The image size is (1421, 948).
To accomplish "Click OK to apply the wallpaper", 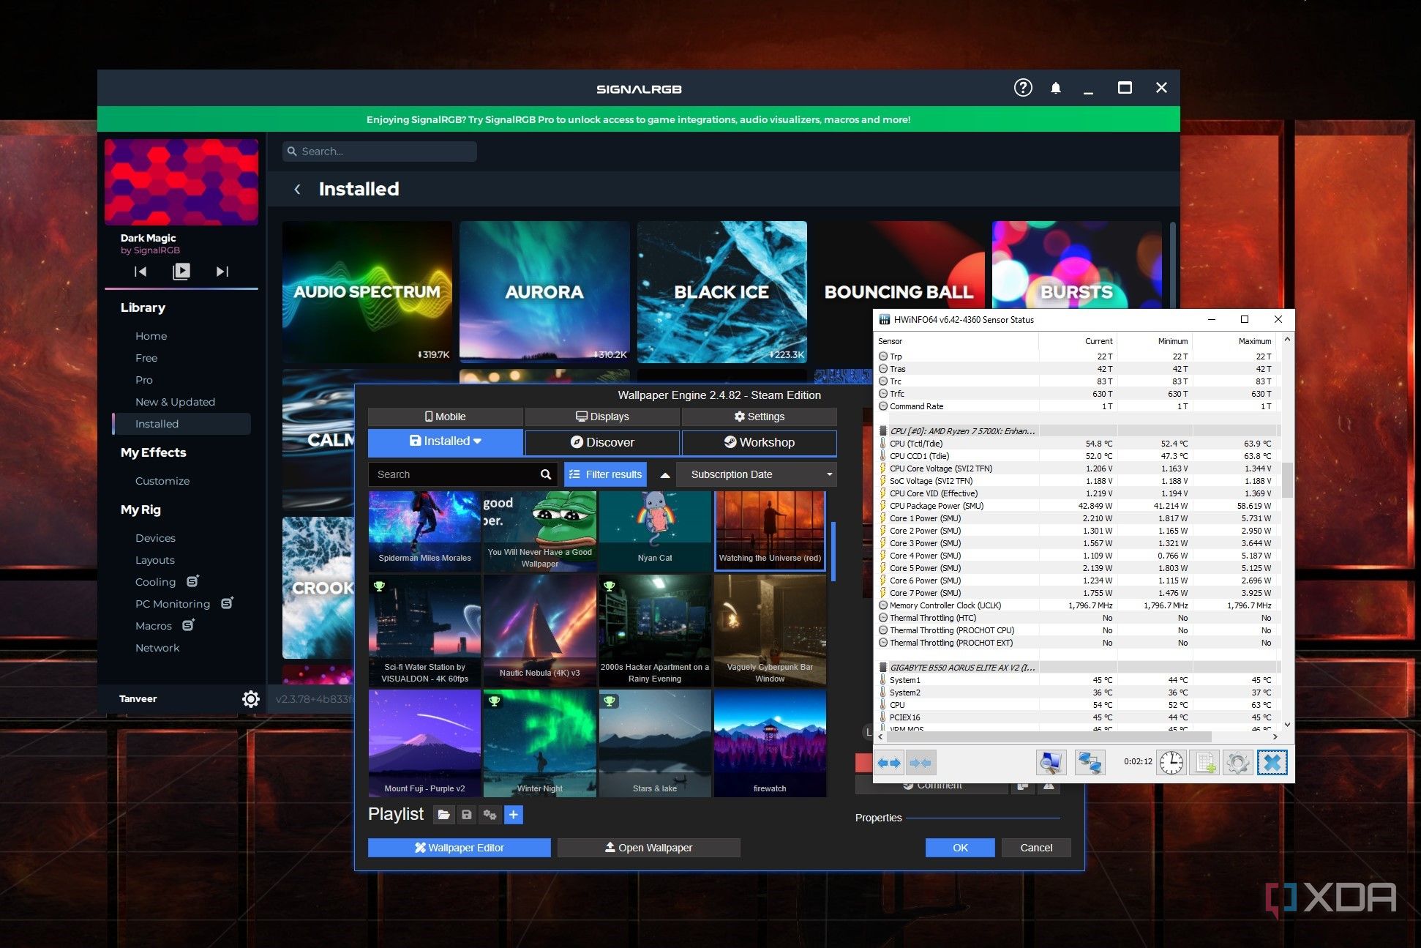I will click(x=959, y=847).
